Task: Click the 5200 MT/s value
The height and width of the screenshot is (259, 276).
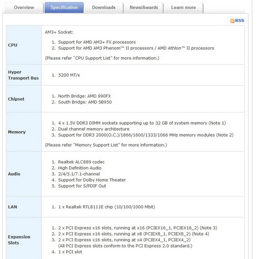Action: [69, 75]
